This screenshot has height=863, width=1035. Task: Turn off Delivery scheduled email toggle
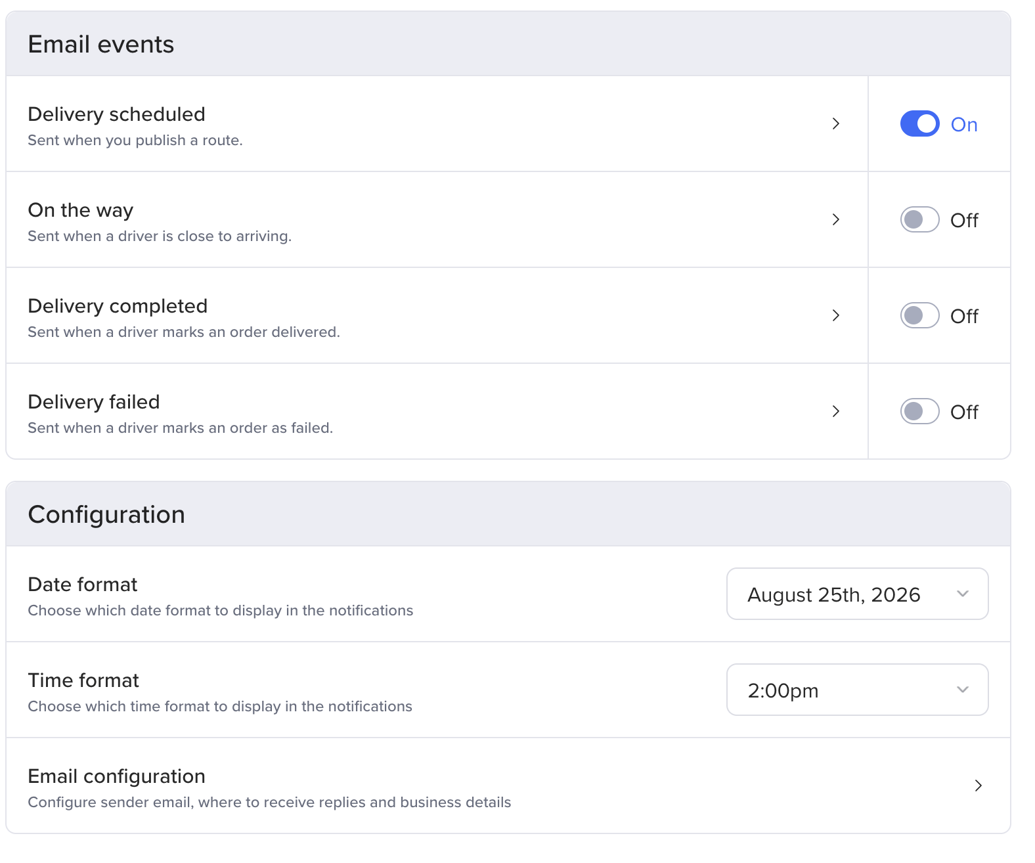coord(919,123)
